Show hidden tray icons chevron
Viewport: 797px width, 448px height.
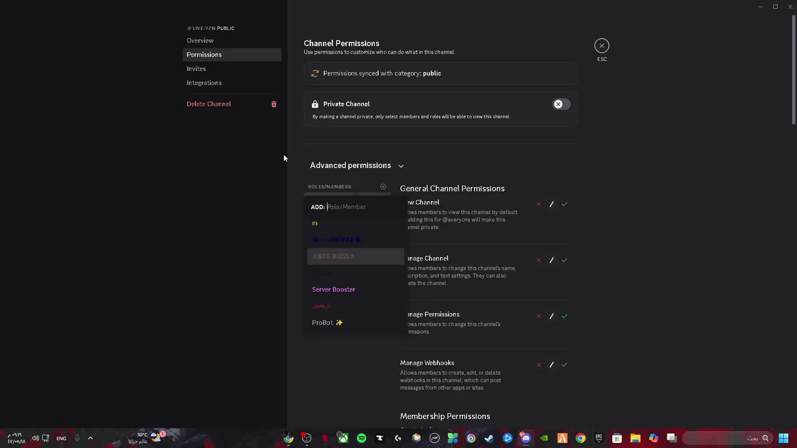pyautogui.click(x=90, y=438)
